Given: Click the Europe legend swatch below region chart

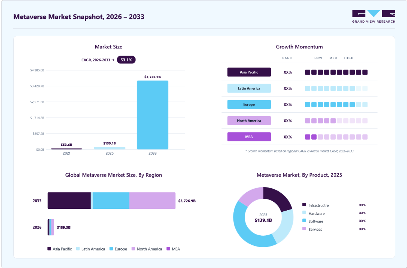Looking at the screenshot, I should (x=111, y=249).
